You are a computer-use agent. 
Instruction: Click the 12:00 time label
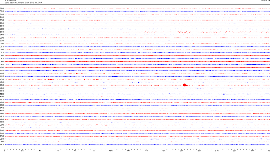tap(2, 79)
